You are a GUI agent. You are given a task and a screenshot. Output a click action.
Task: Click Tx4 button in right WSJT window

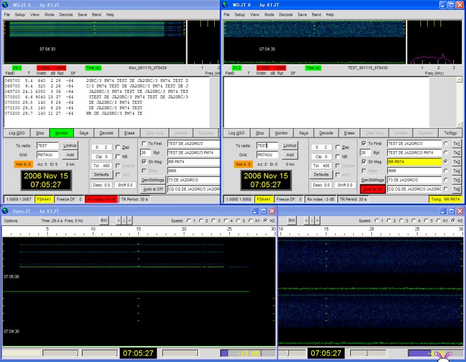(456, 171)
